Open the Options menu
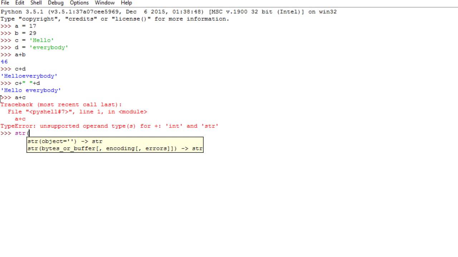Screen dimensions: 458x257 [x=79, y=3]
